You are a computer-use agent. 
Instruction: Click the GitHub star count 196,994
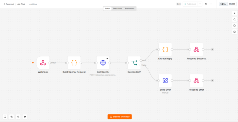coord(232,4)
